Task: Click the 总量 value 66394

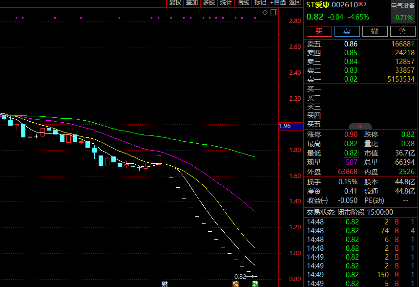Action: (405, 162)
